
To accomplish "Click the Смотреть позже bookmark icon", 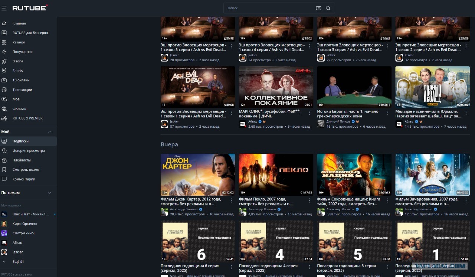I will pos(4,170).
